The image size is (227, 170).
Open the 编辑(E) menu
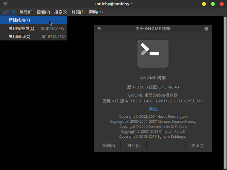point(26,12)
